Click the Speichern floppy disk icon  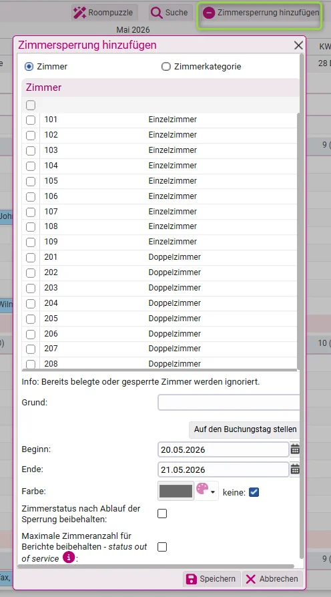click(x=191, y=579)
